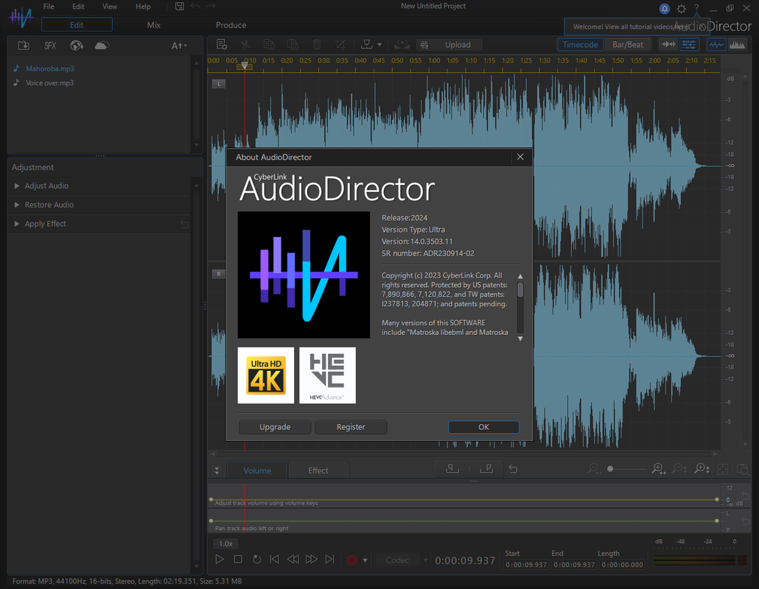Viewport: 759px width, 589px height.
Task: Click the Paste icon in edit toolbar
Action: [293, 44]
